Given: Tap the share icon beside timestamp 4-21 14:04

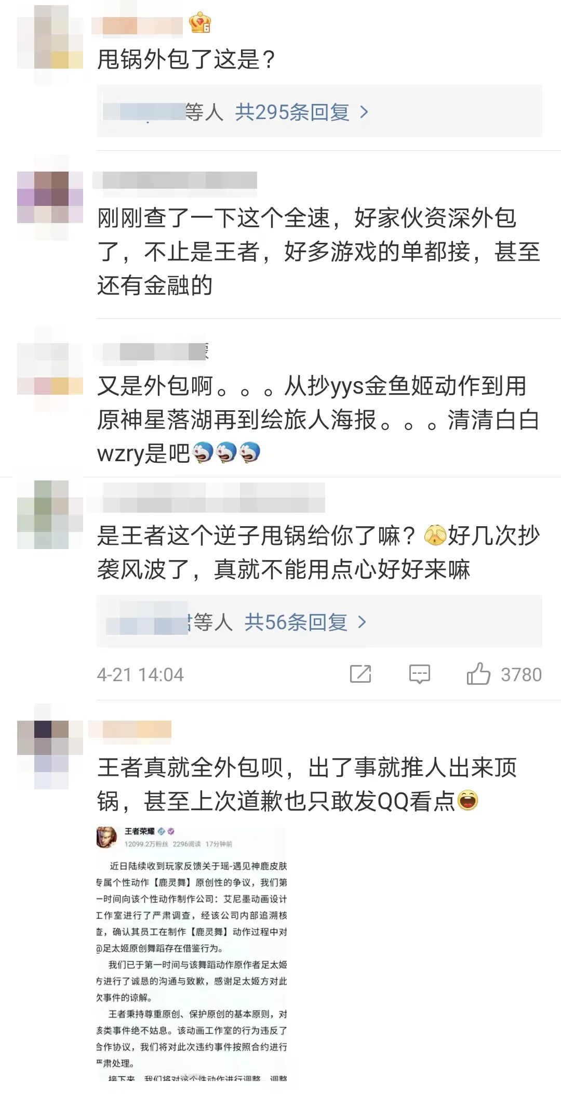Looking at the screenshot, I should (360, 674).
